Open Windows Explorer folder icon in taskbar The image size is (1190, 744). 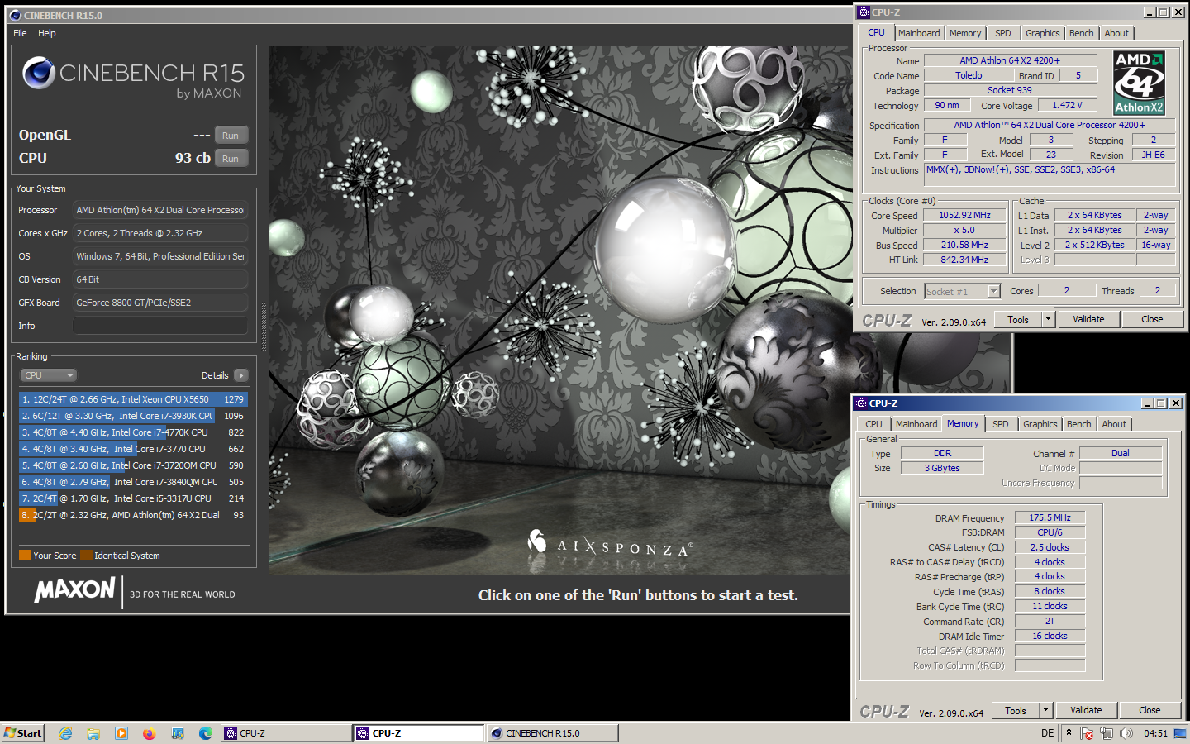pos(93,733)
